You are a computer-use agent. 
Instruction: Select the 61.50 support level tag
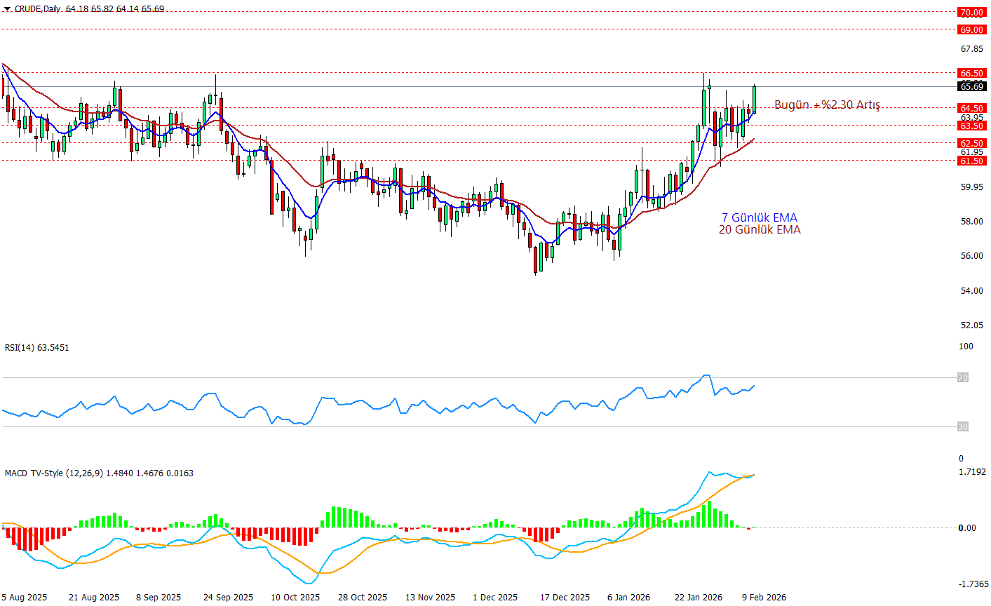pyautogui.click(x=971, y=161)
